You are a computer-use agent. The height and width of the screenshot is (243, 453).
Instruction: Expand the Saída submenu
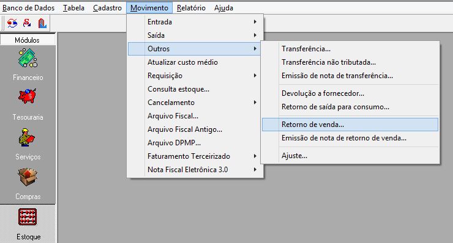click(195, 35)
